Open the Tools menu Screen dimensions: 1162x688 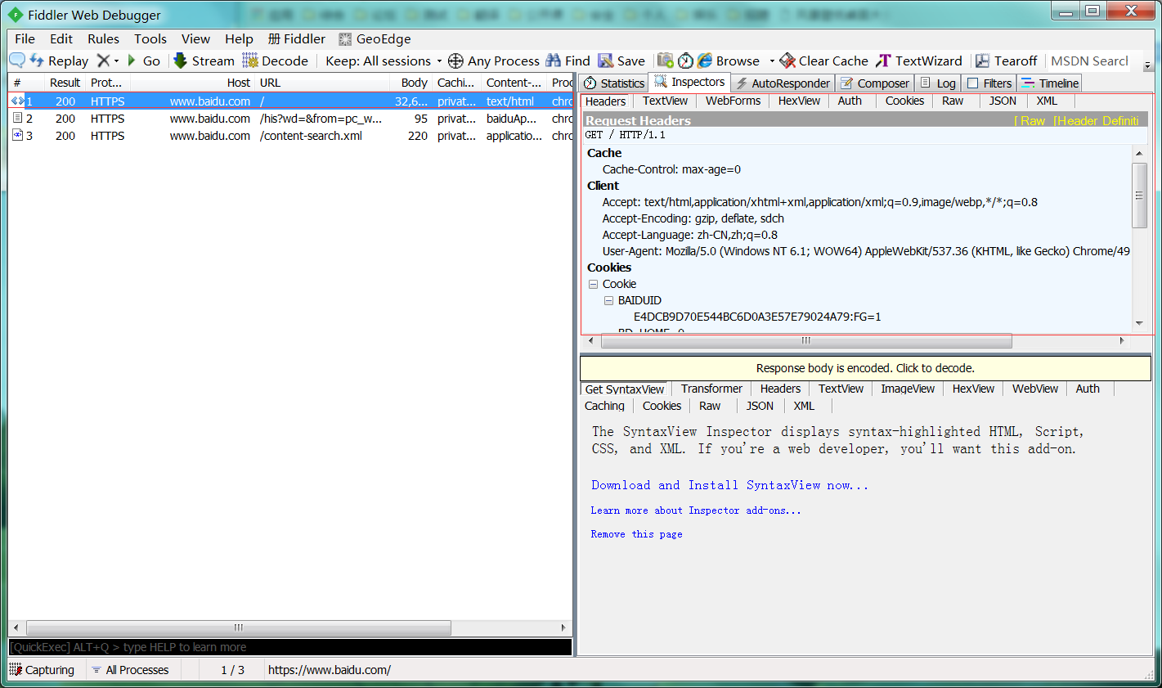click(150, 38)
